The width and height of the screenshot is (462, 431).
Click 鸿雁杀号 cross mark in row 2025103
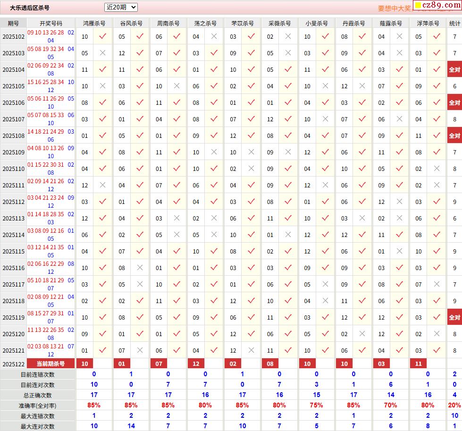[x=102, y=53]
